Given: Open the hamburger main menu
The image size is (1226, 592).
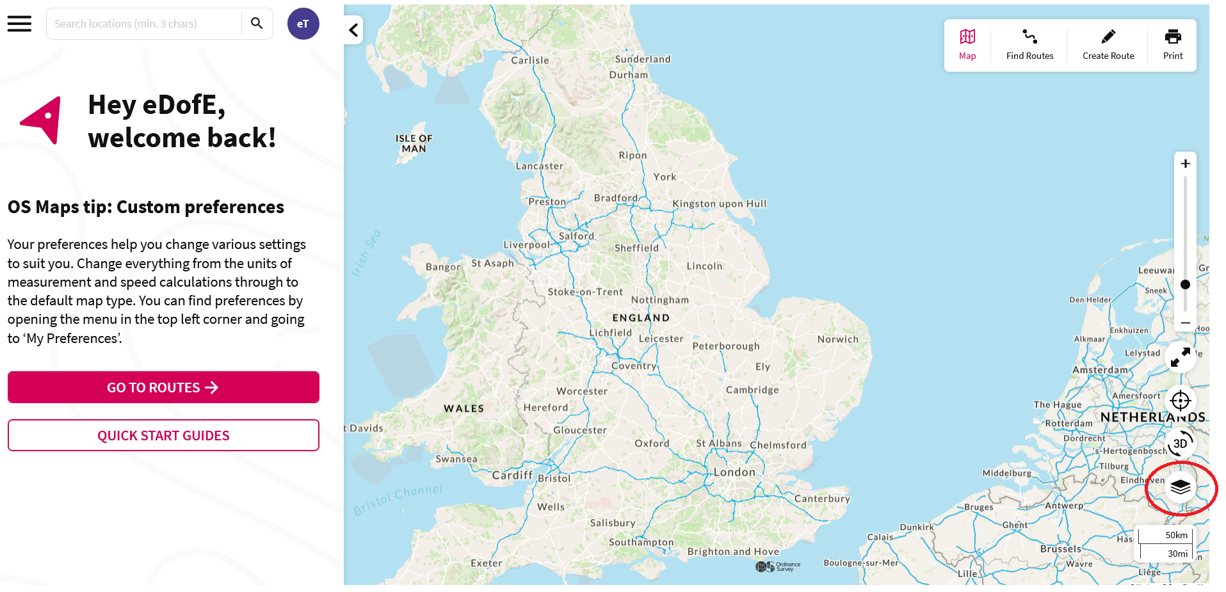Looking at the screenshot, I should point(19,24).
